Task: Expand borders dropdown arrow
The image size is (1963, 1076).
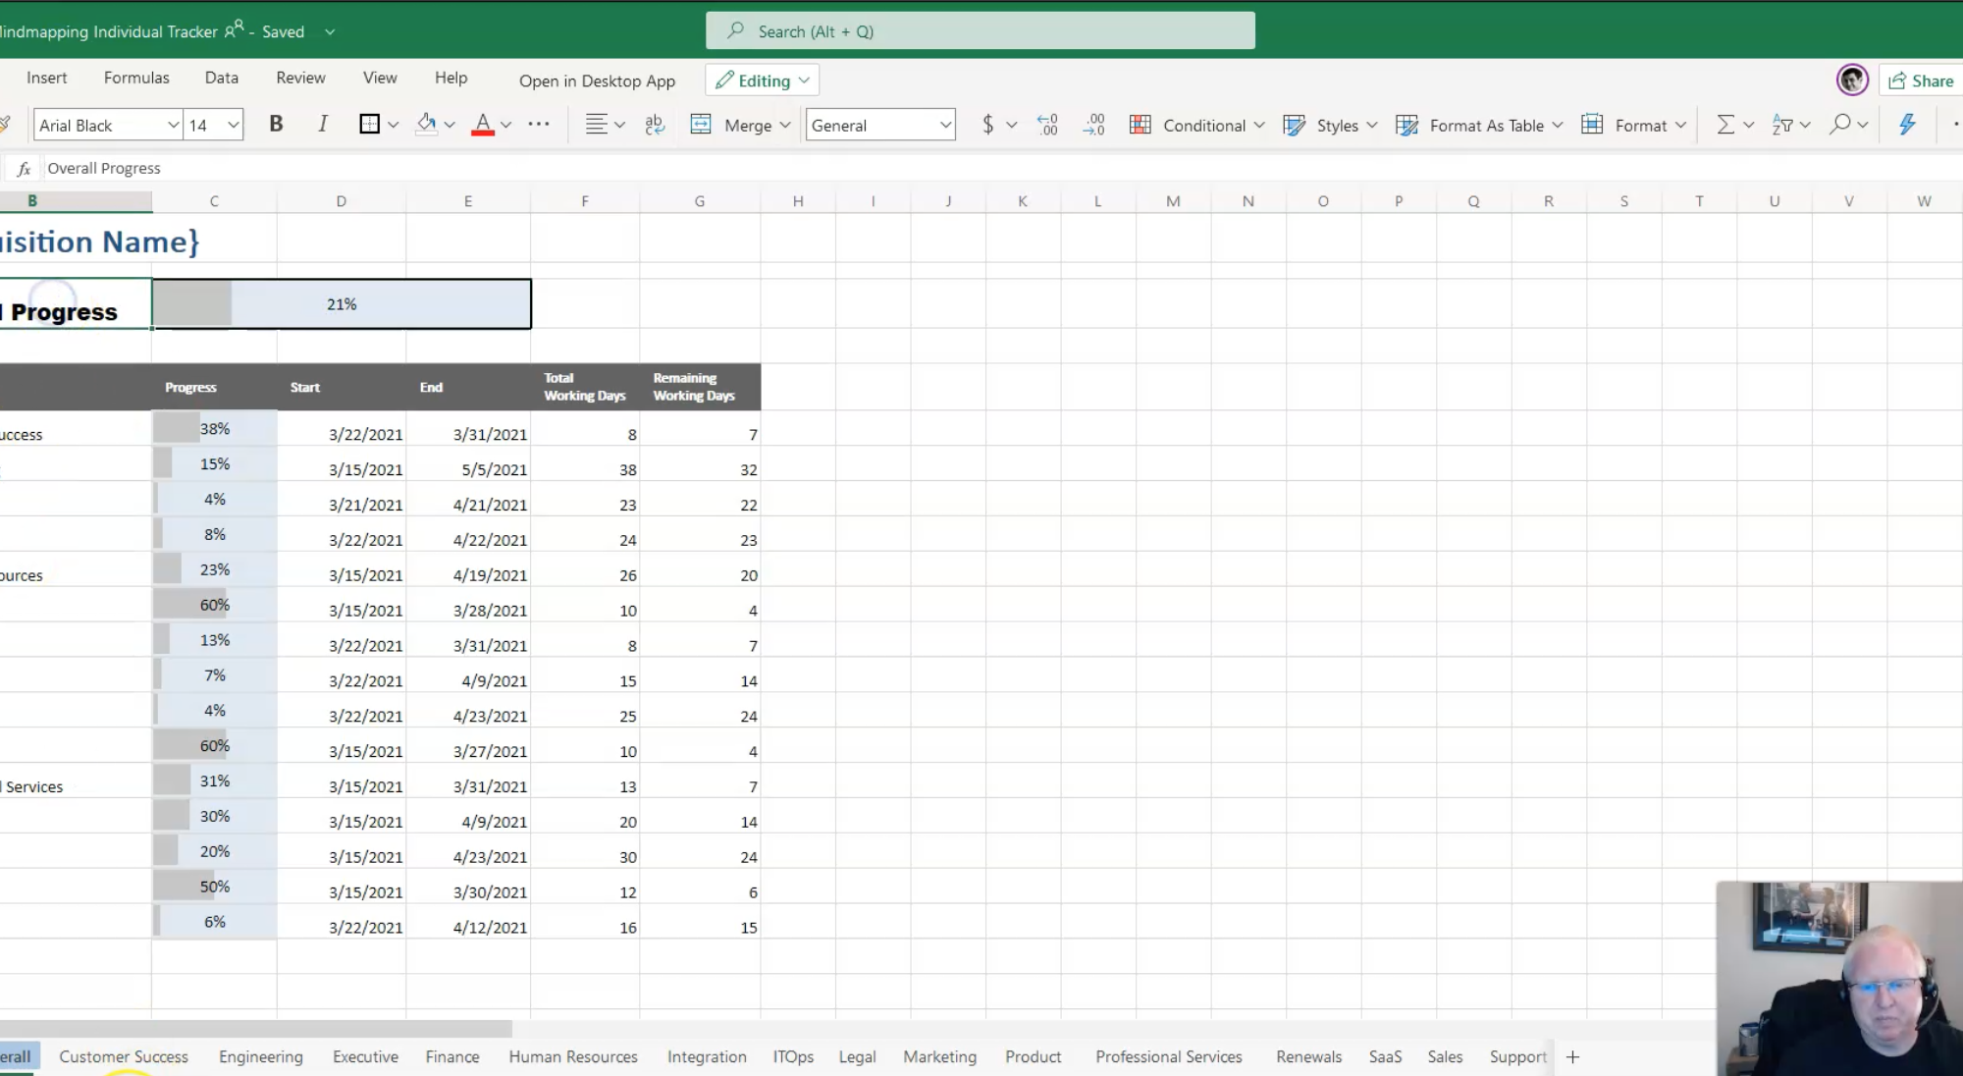Action: [394, 125]
